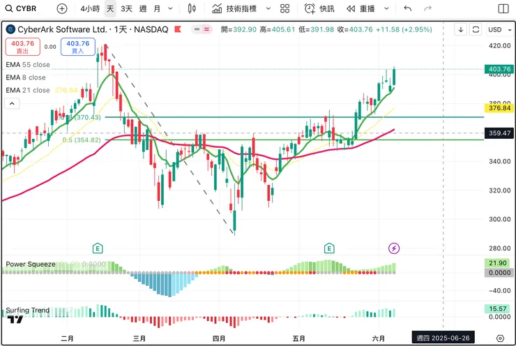Open candlestick chart type selector
This screenshot has height=346, width=516.
(x=192, y=8)
